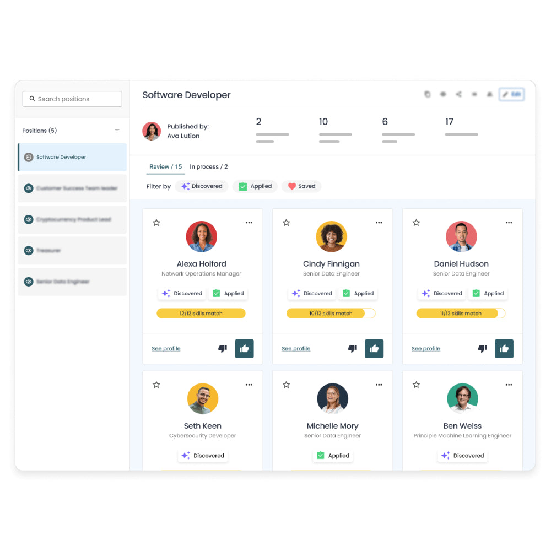Click the Edit button

pos(511,94)
